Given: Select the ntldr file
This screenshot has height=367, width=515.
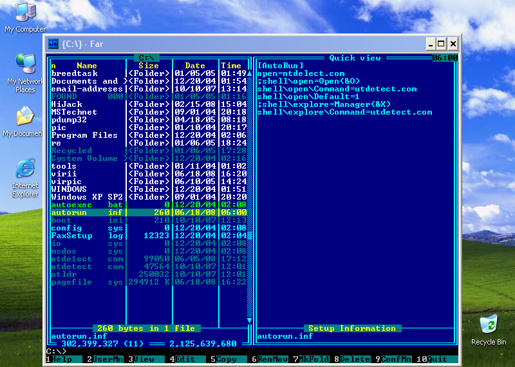Looking at the screenshot, I should click(x=149, y=274).
